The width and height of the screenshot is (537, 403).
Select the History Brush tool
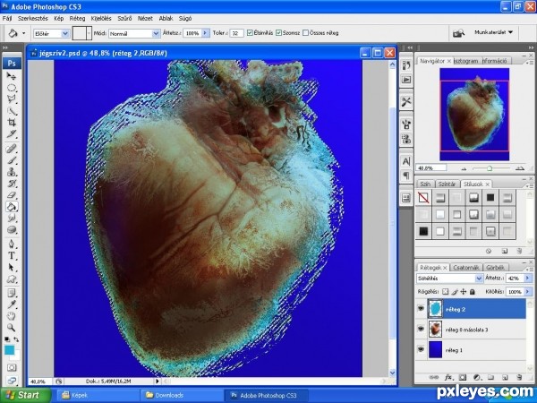click(x=12, y=184)
